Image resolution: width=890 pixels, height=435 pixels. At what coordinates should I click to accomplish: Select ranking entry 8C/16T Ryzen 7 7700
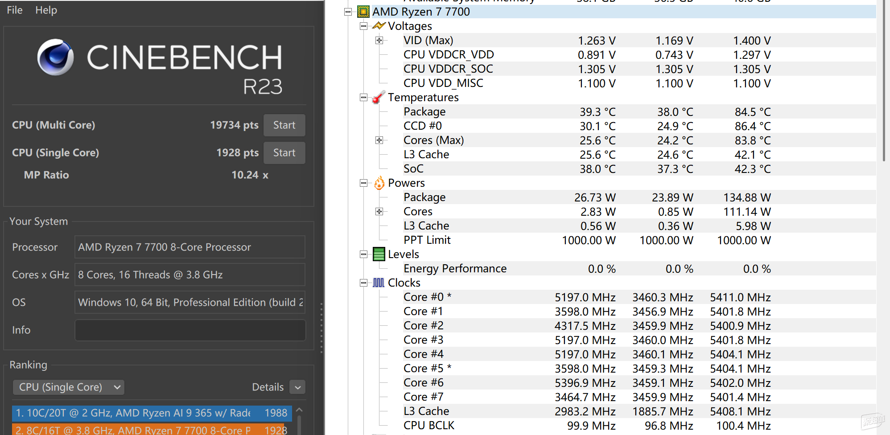[152, 429]
